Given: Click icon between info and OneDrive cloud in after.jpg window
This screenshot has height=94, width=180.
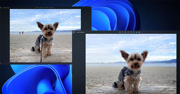Looking at the screenshot, I should [x=134, y=32].
